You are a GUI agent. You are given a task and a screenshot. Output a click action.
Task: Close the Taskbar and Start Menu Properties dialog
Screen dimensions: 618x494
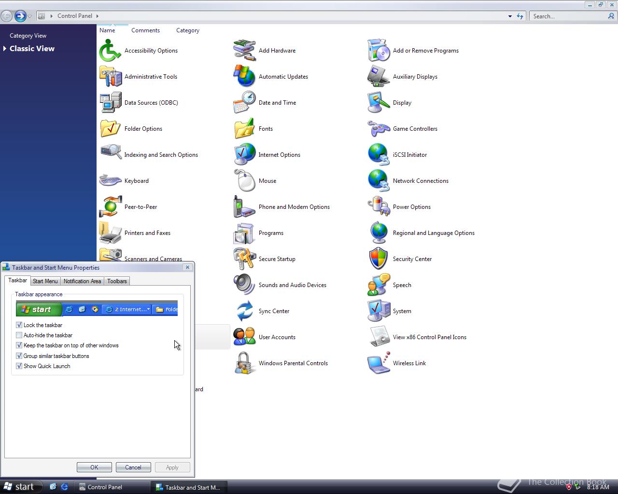(x=187, y=267)
